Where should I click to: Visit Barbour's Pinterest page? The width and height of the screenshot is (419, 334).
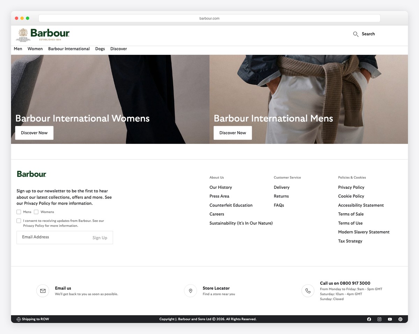click(x=400, y=319)
